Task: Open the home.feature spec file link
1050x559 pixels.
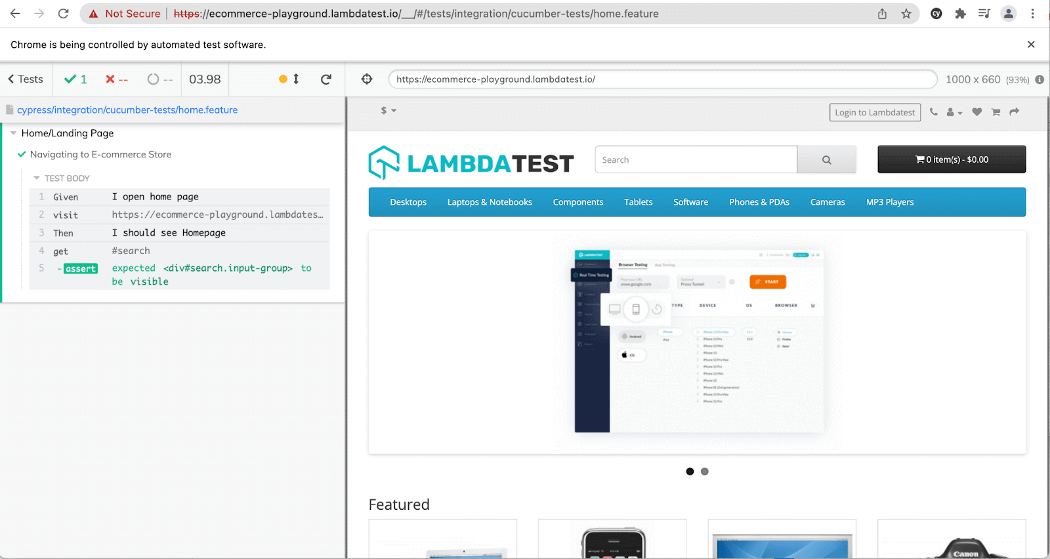Action: tap(127, 110)
